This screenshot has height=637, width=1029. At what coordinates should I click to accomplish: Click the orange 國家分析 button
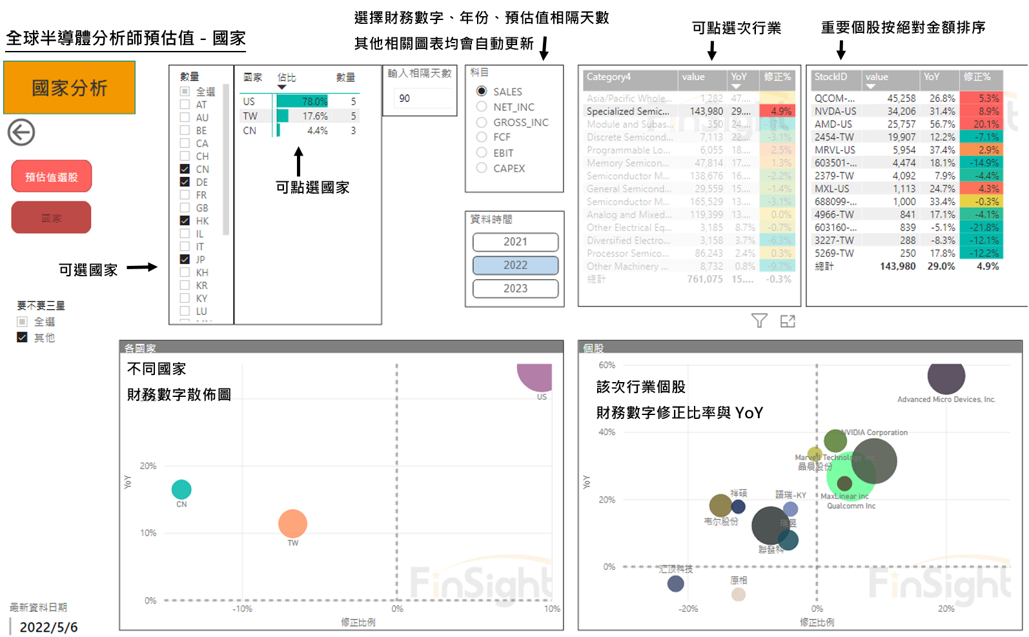70,88
